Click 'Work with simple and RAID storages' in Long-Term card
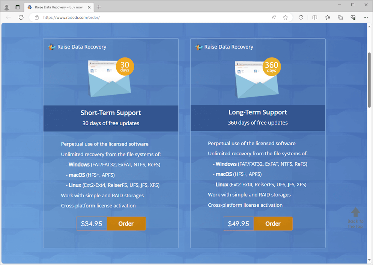The width and height of the screenshot is (373, 265). tap(249, 195)
